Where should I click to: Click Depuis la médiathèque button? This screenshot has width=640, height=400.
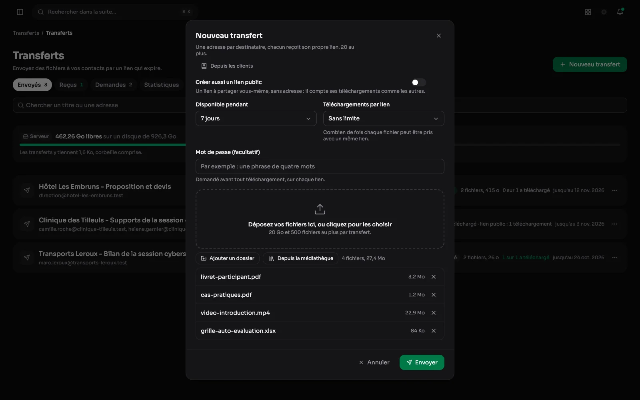[x=301, y=258]
